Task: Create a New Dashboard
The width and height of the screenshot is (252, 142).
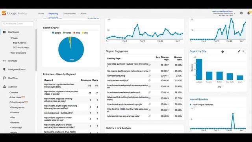Action: pyautogui.click(x=19, y=53)
